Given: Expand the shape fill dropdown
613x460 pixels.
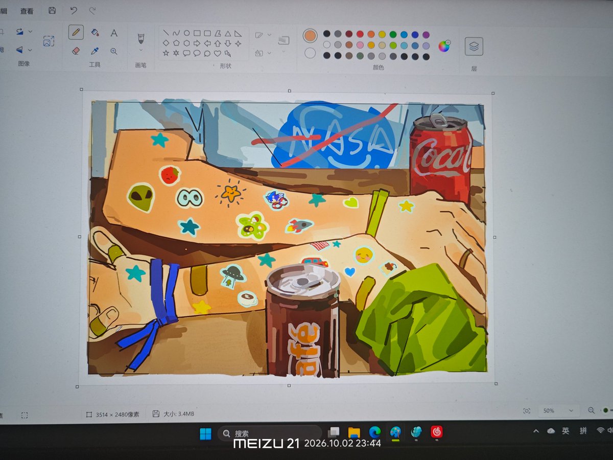Looking at the screenshot, I should point(270,52).
